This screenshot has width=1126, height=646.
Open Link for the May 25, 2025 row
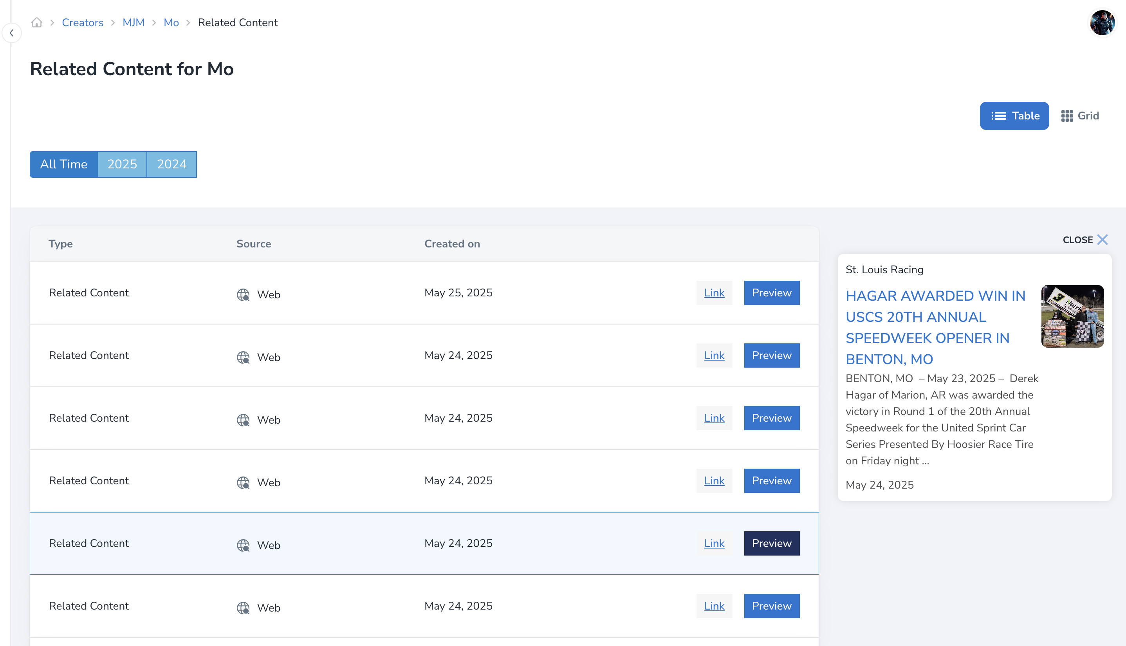pos(714,293)
